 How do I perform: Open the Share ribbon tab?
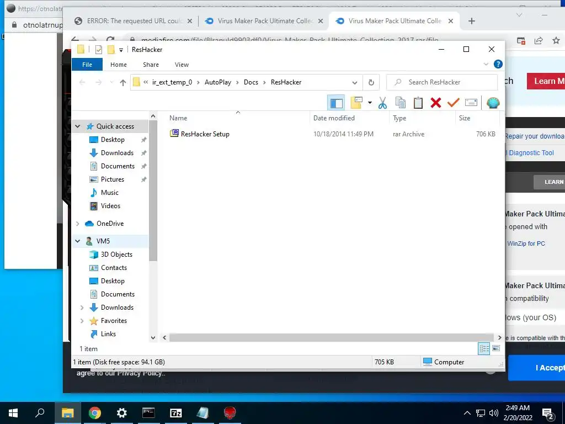(x=151, y=65)
